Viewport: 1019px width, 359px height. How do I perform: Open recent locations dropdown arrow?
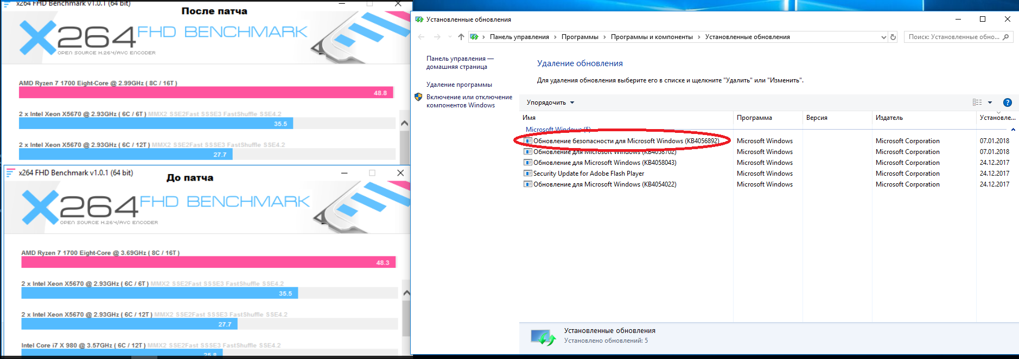click(450, 37)
